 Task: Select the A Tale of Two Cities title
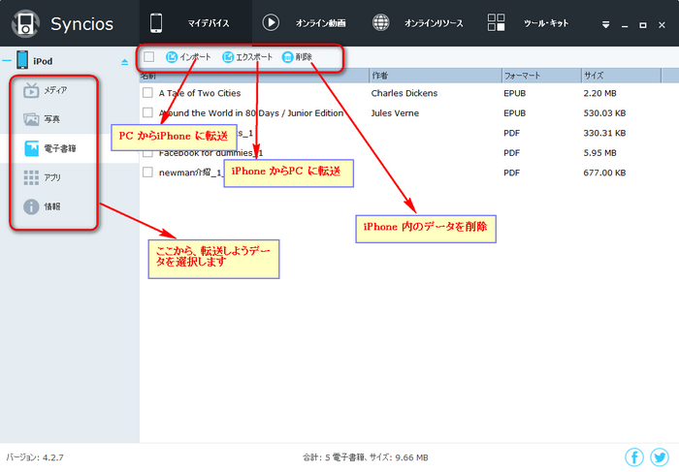[x=200, y=93]
